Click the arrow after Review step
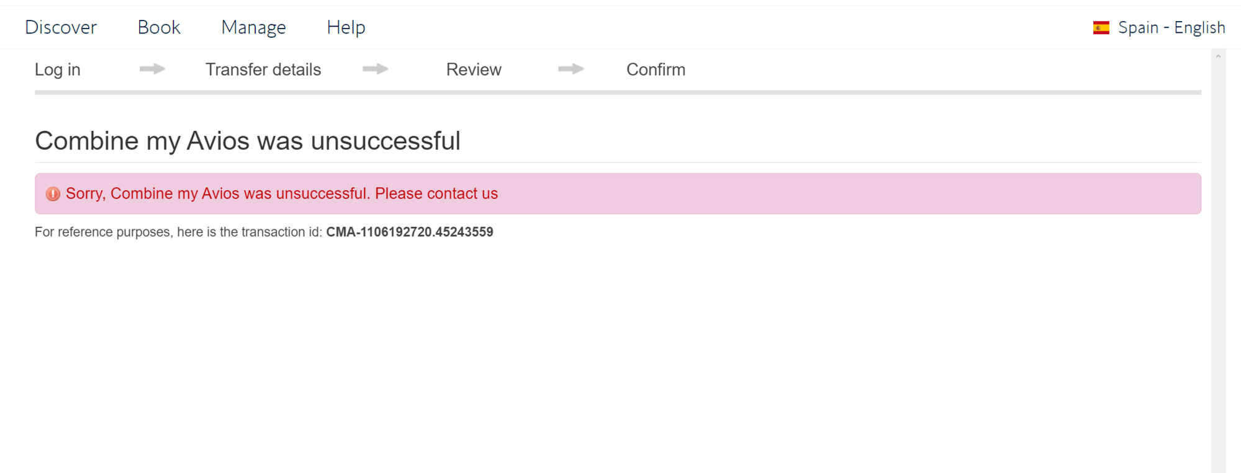 tap(571, 69)
